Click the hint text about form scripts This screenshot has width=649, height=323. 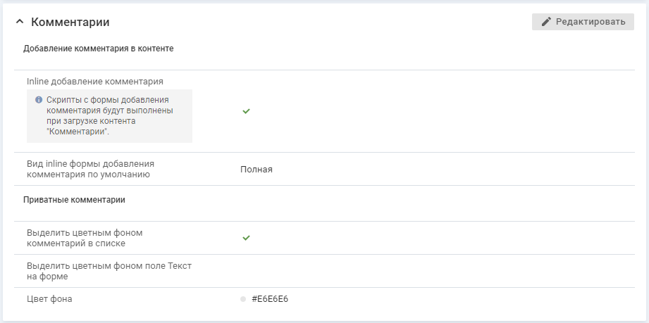[109, 110]
